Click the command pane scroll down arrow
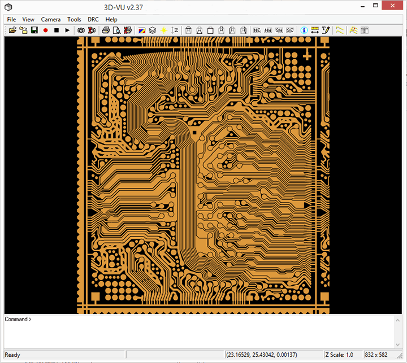The image size is (407, 363). pyautogui.click(x=397, y=344)
